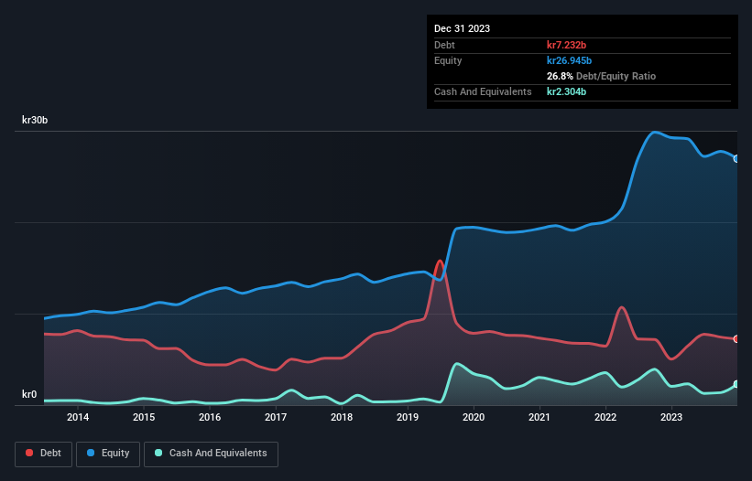Select the 2021 x-axis label
This screenshot has height=481, width=752.
pyautogui.click(x=539, y=417)
